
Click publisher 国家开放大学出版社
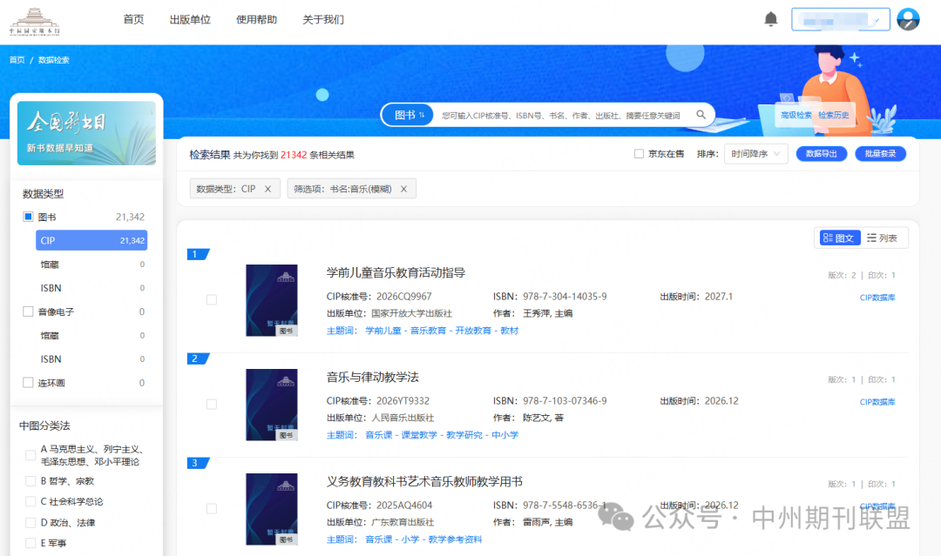coord(411,313)
